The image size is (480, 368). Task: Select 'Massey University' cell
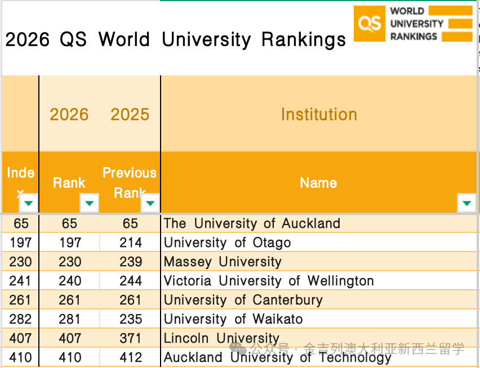[x=319, y=262]
